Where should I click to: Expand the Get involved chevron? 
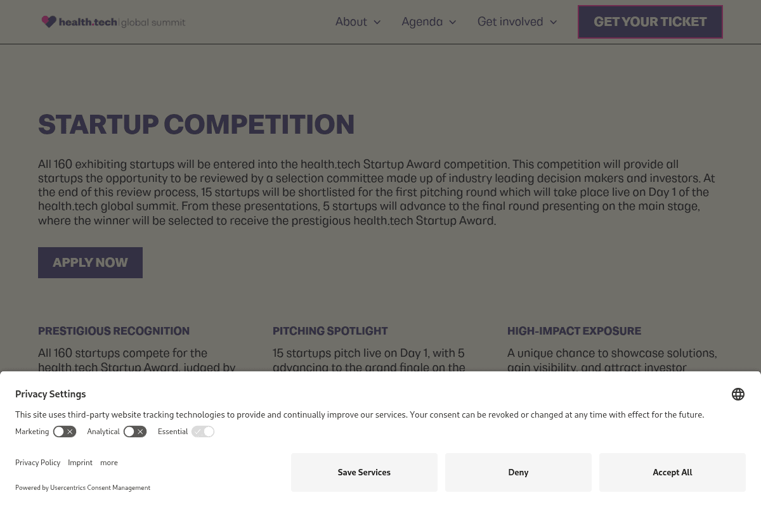tap(553, 22)
